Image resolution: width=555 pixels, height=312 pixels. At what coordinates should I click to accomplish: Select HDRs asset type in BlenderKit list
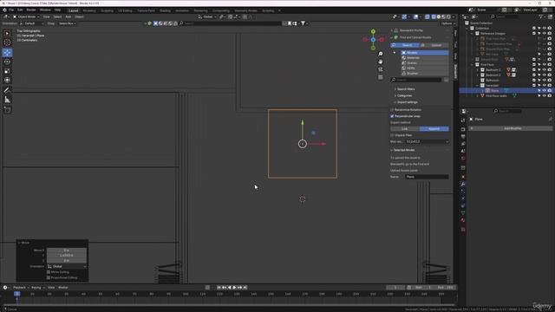click(x=425, y=68)
